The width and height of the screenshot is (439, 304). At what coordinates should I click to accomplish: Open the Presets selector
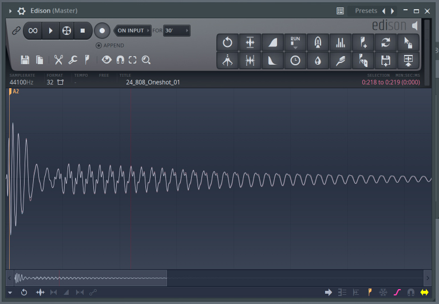(366, 11)
